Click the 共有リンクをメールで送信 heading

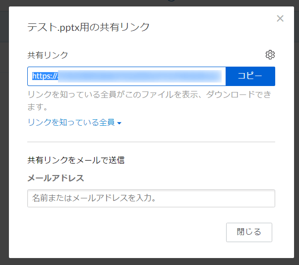tap(76, 160)
